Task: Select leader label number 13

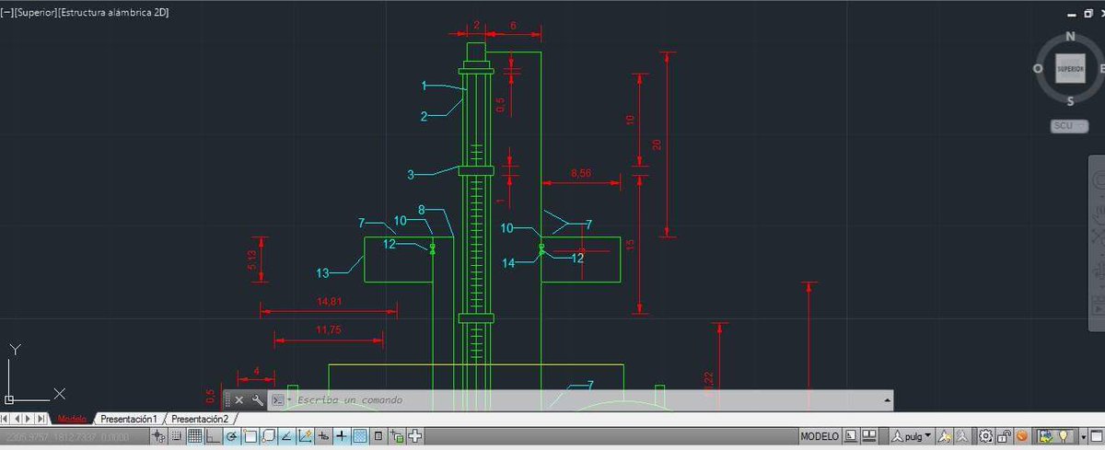Action: (x=322, y=273)
